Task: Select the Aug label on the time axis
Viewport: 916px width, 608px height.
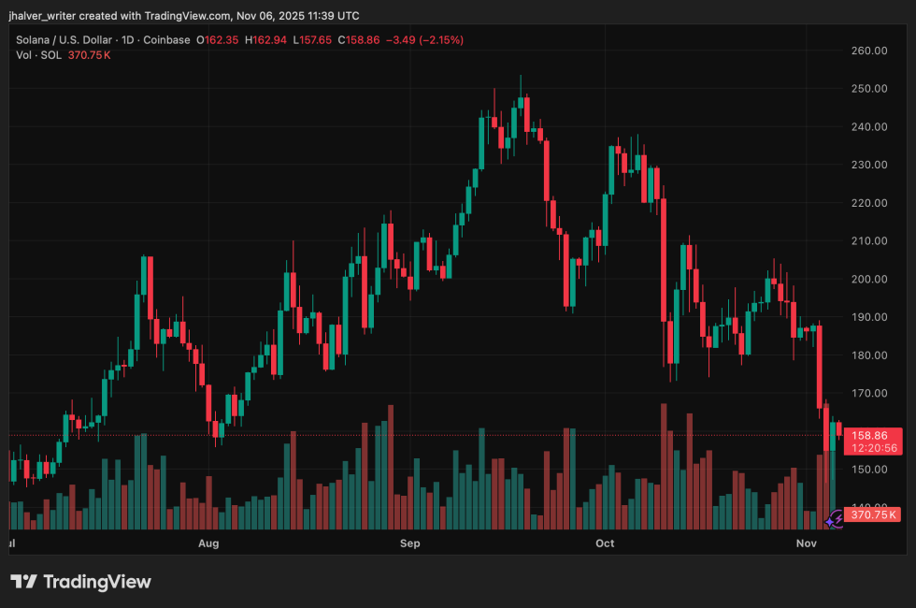Action: coord(208,543)
